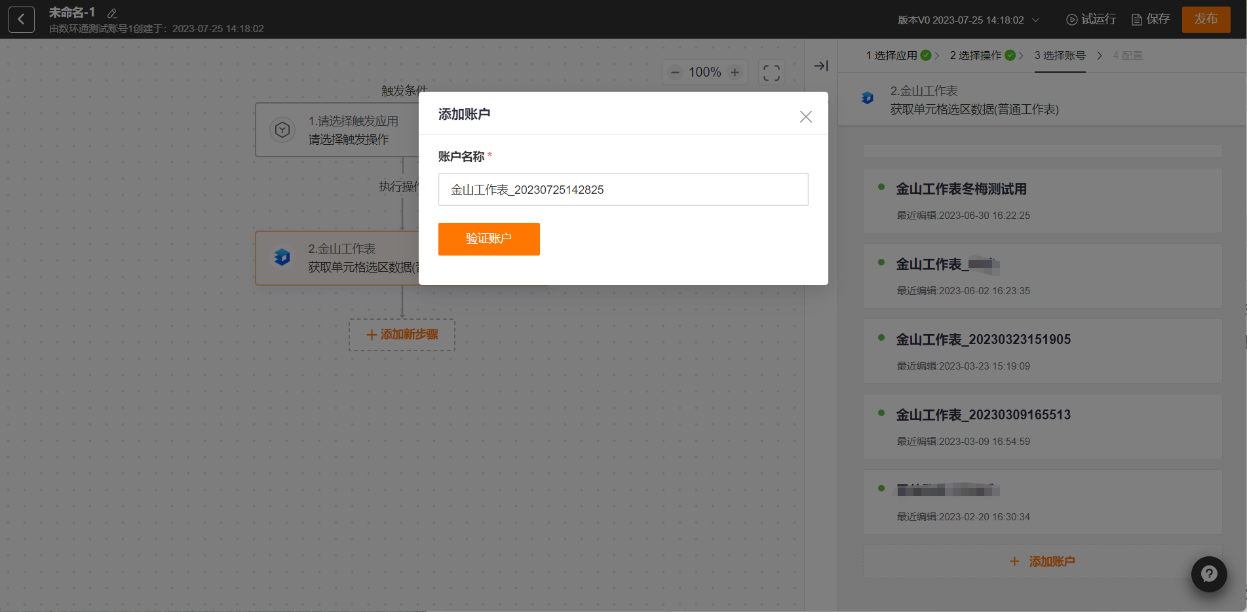This screenshot has width=1247, height=612.
Task: Click the 金山工作表 cube icon in canvas node
Action: [x=282, y=257]
